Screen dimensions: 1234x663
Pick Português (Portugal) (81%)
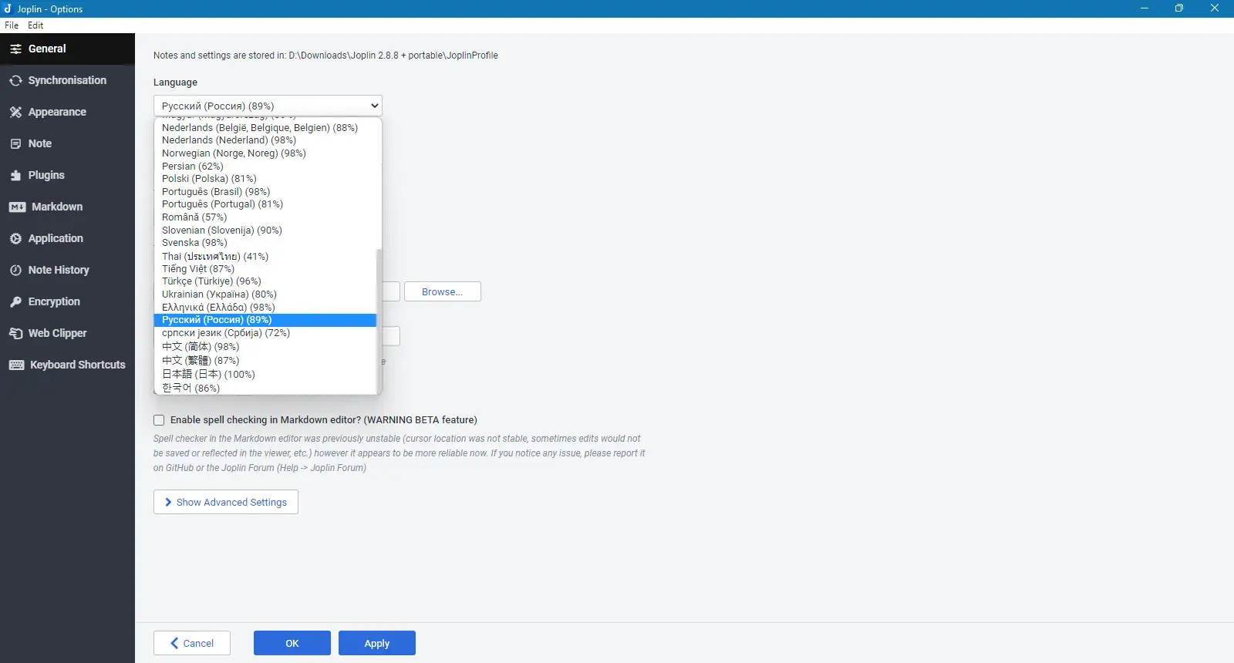(265, 204)
